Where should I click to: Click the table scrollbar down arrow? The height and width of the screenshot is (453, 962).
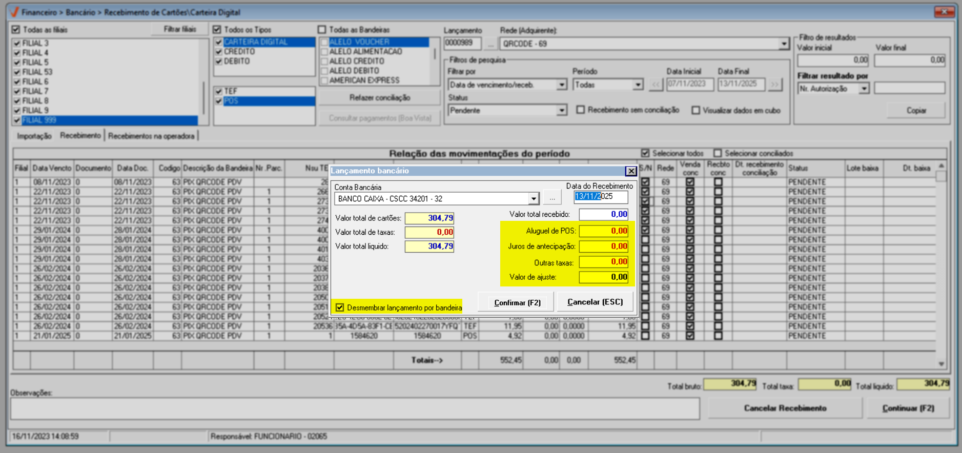941,364
